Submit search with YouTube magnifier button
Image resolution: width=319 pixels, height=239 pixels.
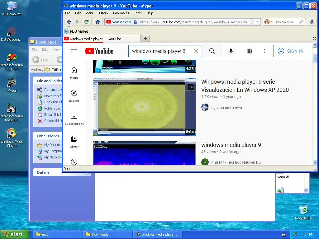point(212,51)
